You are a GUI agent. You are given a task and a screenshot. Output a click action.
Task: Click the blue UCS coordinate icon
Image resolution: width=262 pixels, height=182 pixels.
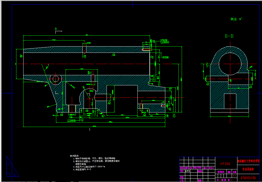(x=13, y=166)
